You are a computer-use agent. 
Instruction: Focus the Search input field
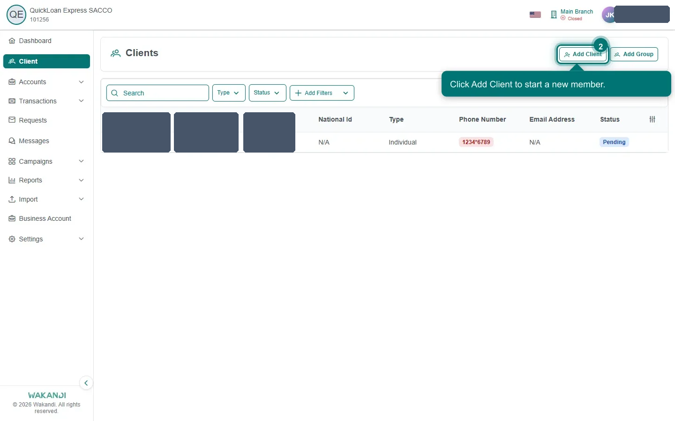pyautogui.click(x=157, y=93)
